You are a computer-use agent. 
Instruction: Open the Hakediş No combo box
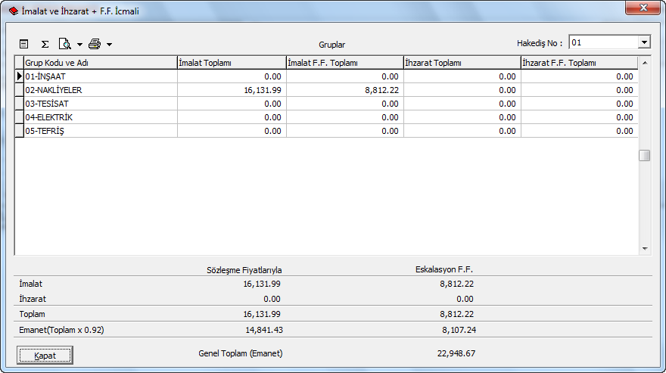(x=644, y=43)
